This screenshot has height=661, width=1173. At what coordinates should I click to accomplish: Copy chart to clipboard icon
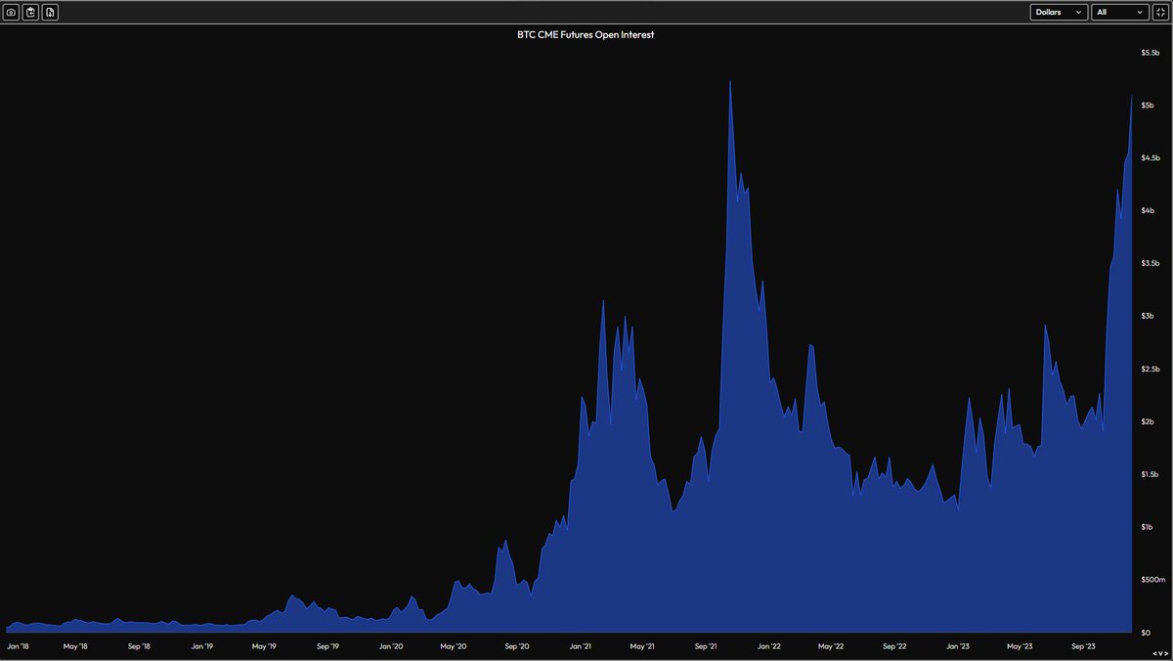pyautogui.click(x=31, y=13)
